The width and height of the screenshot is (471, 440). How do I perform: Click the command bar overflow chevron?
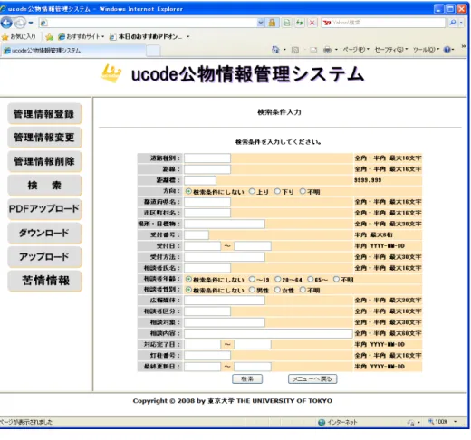(x=464, y=46)
